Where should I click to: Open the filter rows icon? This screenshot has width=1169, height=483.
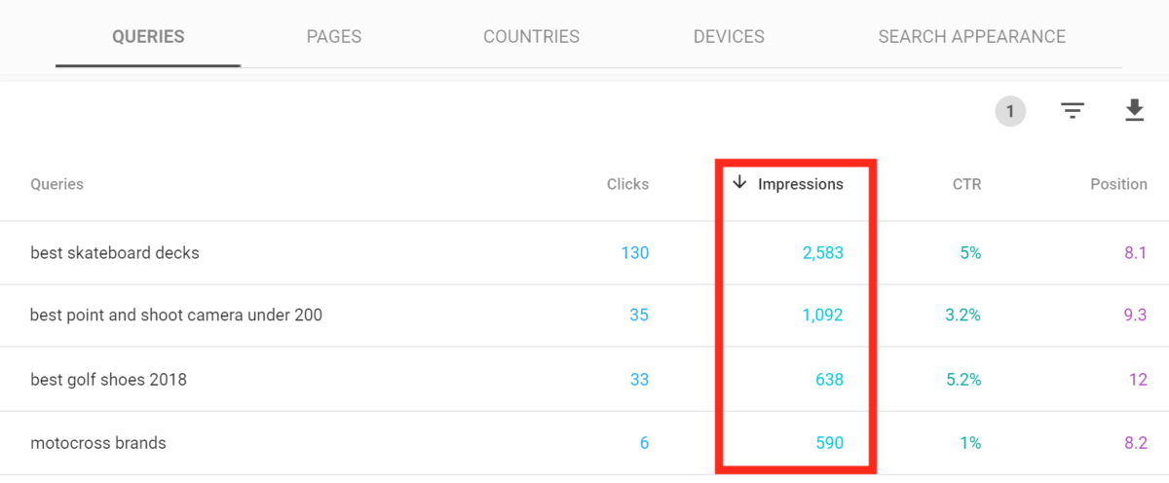tap(1073, 111)
